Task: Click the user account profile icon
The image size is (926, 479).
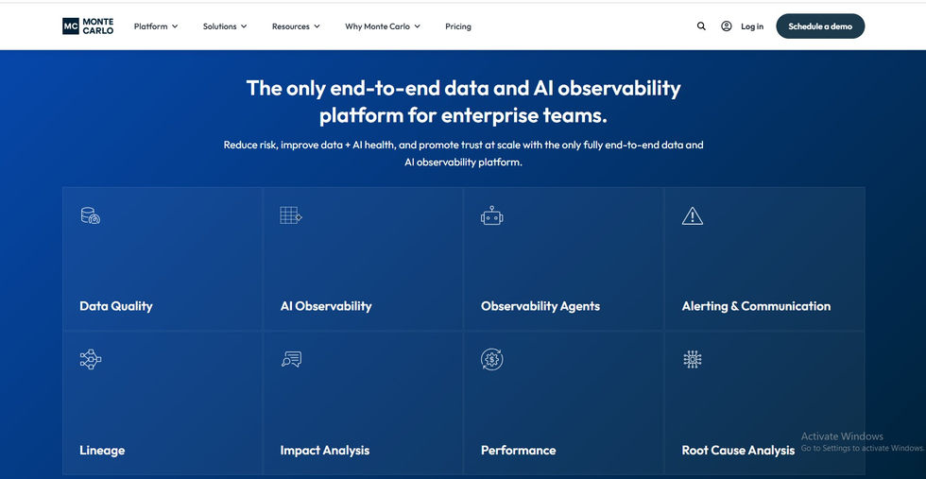Action: [x=726, y=26]
